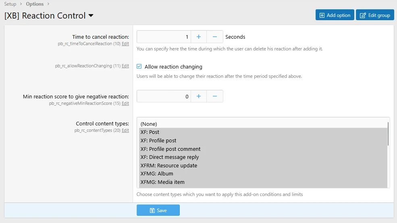The image size is (397, 223).
Task: Decrease the time to cancel reaction value
Action: pos(215,37)
